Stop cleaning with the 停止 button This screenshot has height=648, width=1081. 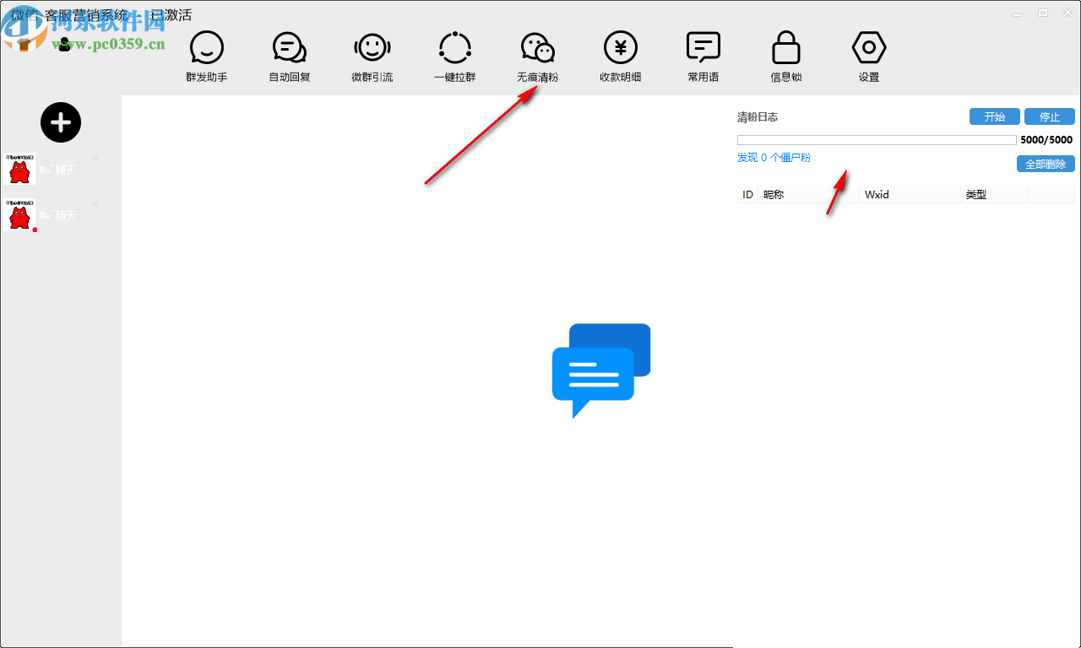coord(1050,117)
